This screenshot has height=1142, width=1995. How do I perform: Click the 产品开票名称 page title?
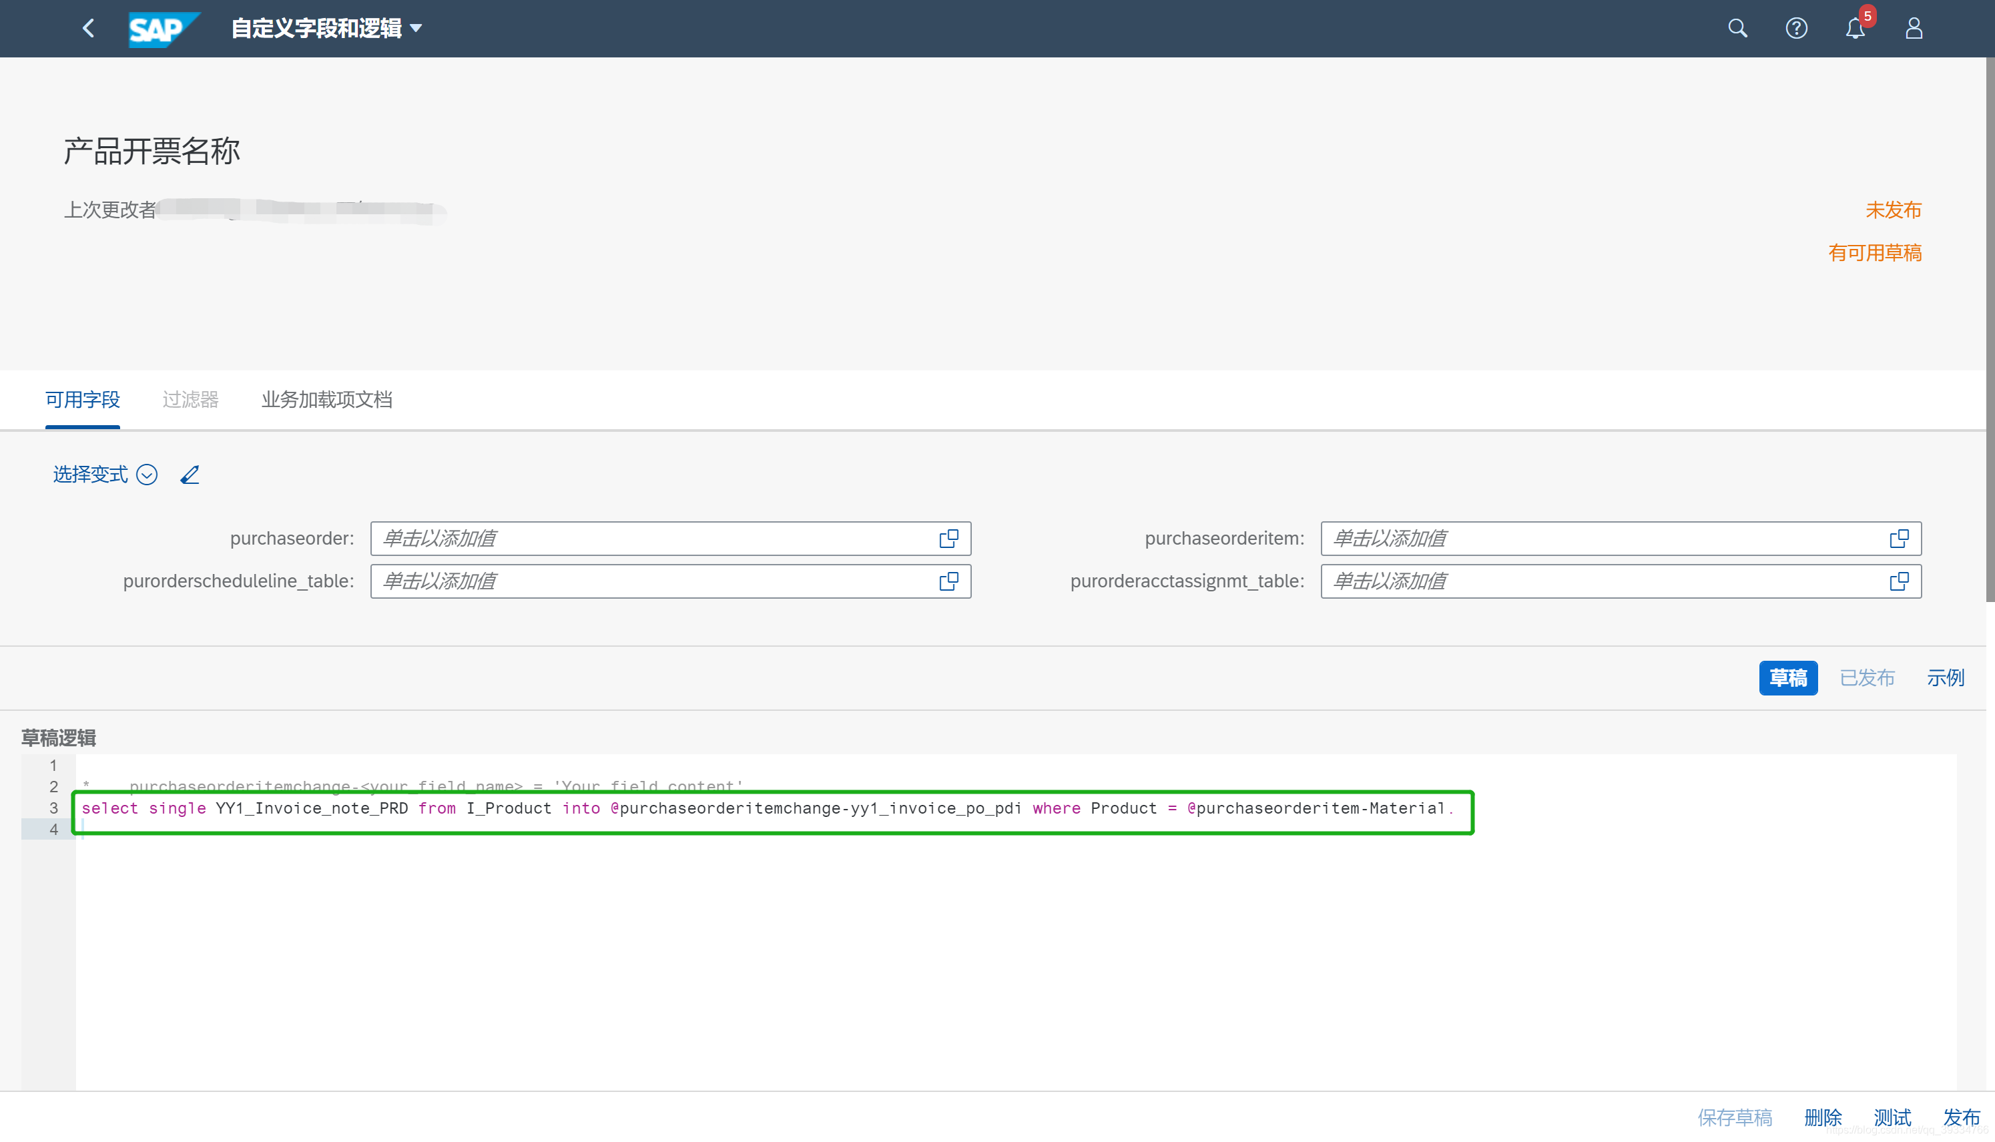click(x=152, y=151)
